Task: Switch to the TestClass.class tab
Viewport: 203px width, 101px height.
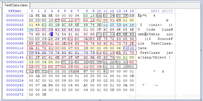Action: 16,5
